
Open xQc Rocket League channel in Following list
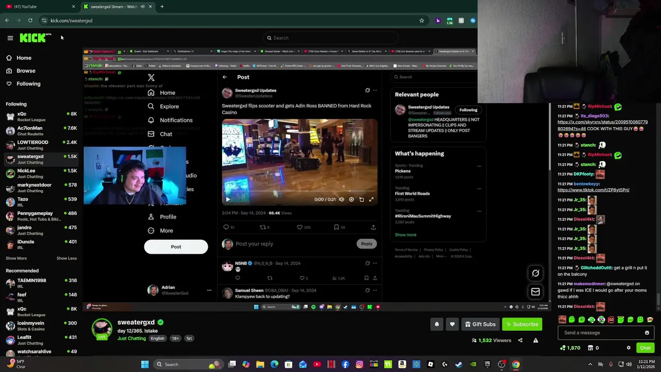pos(40,117)
